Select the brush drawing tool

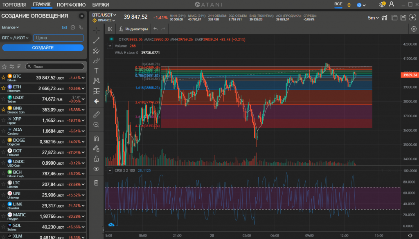pyautogui.click(x=96, y=61)
